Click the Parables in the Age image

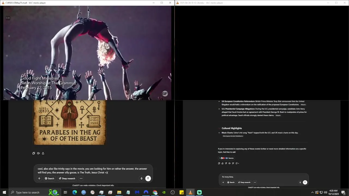[x=70, y=122]
